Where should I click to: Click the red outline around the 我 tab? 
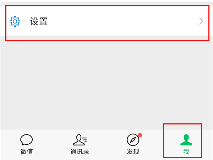click(x=182, y=124)
